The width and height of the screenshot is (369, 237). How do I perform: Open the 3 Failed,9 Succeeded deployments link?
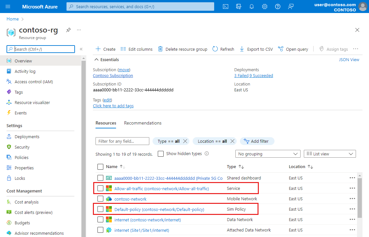[x=254, y=75]
